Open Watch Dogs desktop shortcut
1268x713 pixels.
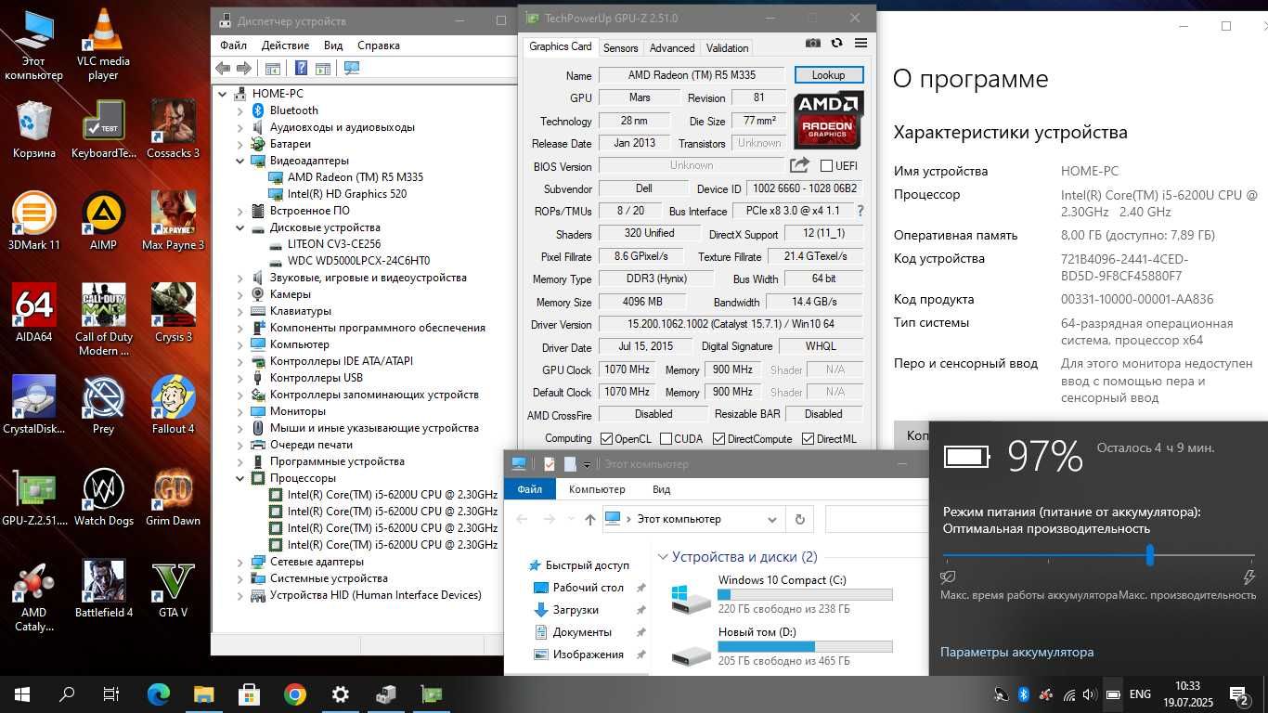(x=103, y=497)
